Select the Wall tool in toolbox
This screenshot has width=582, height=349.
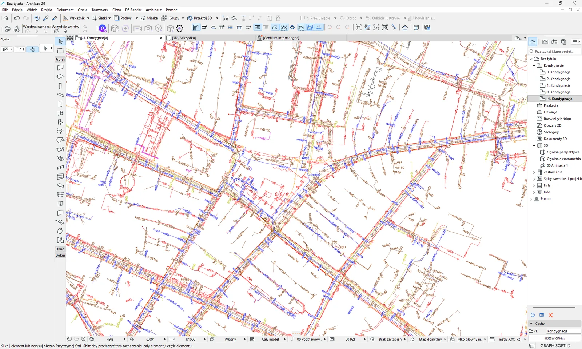click(x=60, y=68)
